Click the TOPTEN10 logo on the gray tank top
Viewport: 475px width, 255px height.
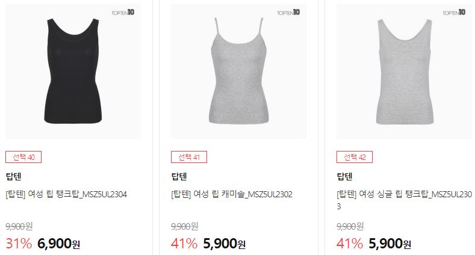click(454, 13)
